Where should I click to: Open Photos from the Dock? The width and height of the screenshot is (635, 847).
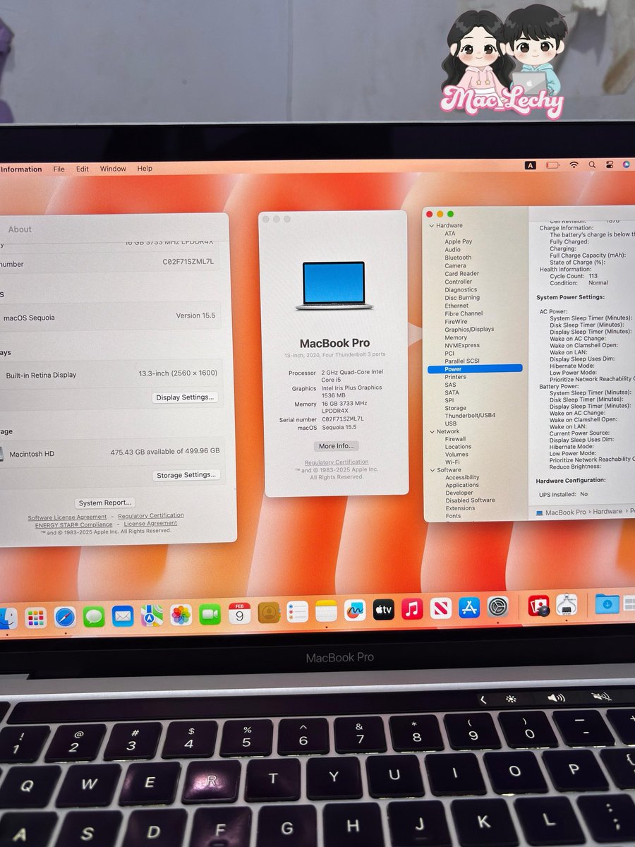(181, 614)
